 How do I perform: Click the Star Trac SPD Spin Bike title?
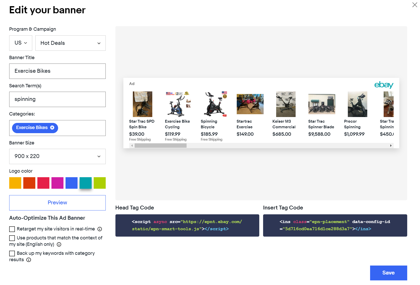click(x=142, y=124)
